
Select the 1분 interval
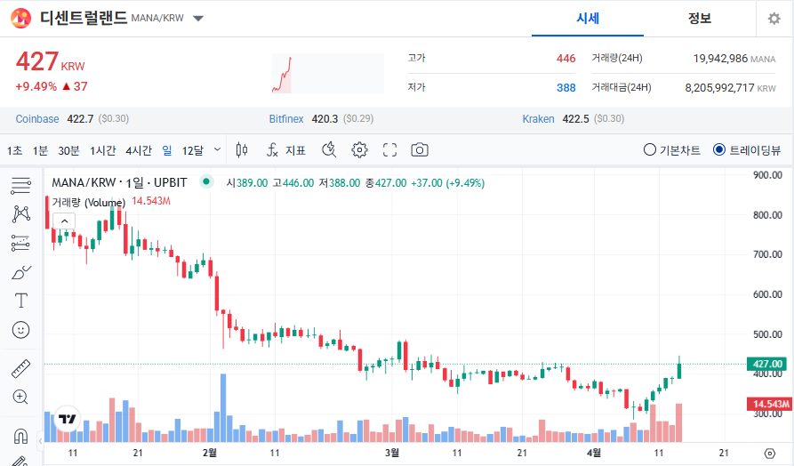pyautogui.click(x=40, y=150)
